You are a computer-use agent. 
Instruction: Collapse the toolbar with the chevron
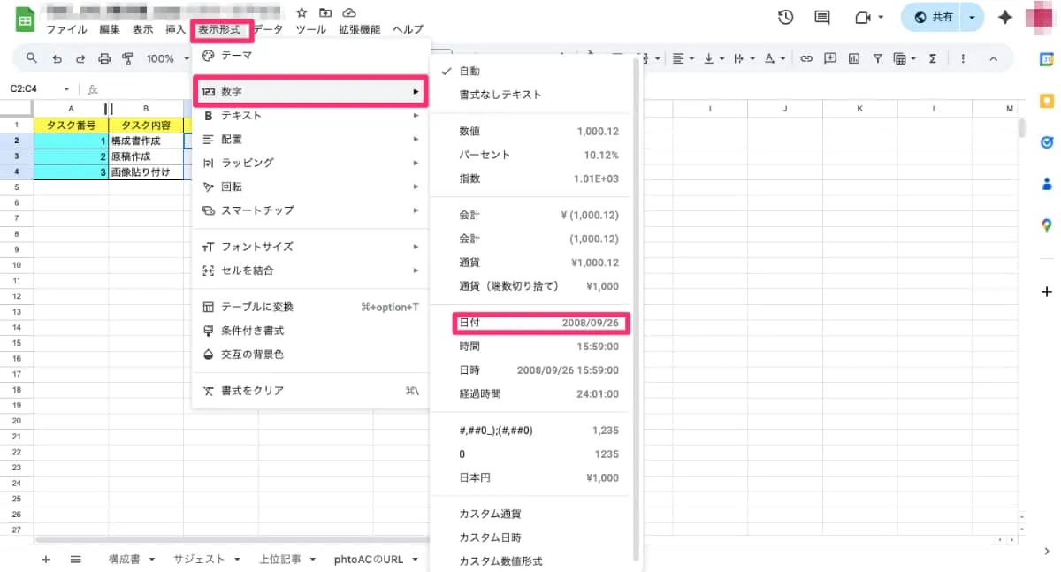993,58
